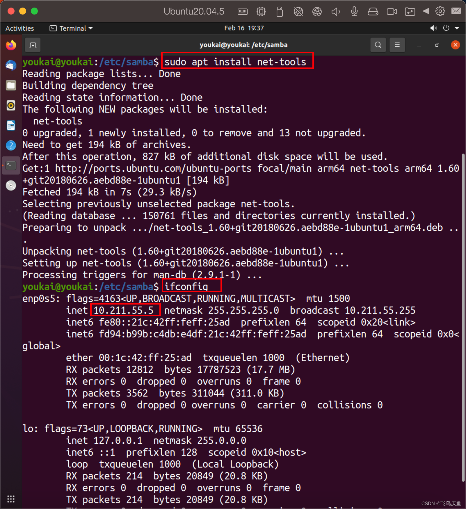The height and width of the screenshot is (509, 466).
Task: Launch Rhythmbox from the dock
Action: click(11, 105)
